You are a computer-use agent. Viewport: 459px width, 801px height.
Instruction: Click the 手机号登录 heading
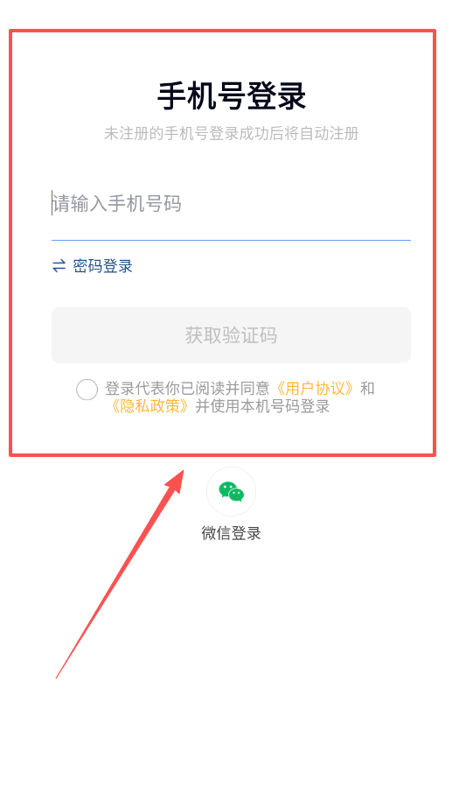tap(231, 96)
